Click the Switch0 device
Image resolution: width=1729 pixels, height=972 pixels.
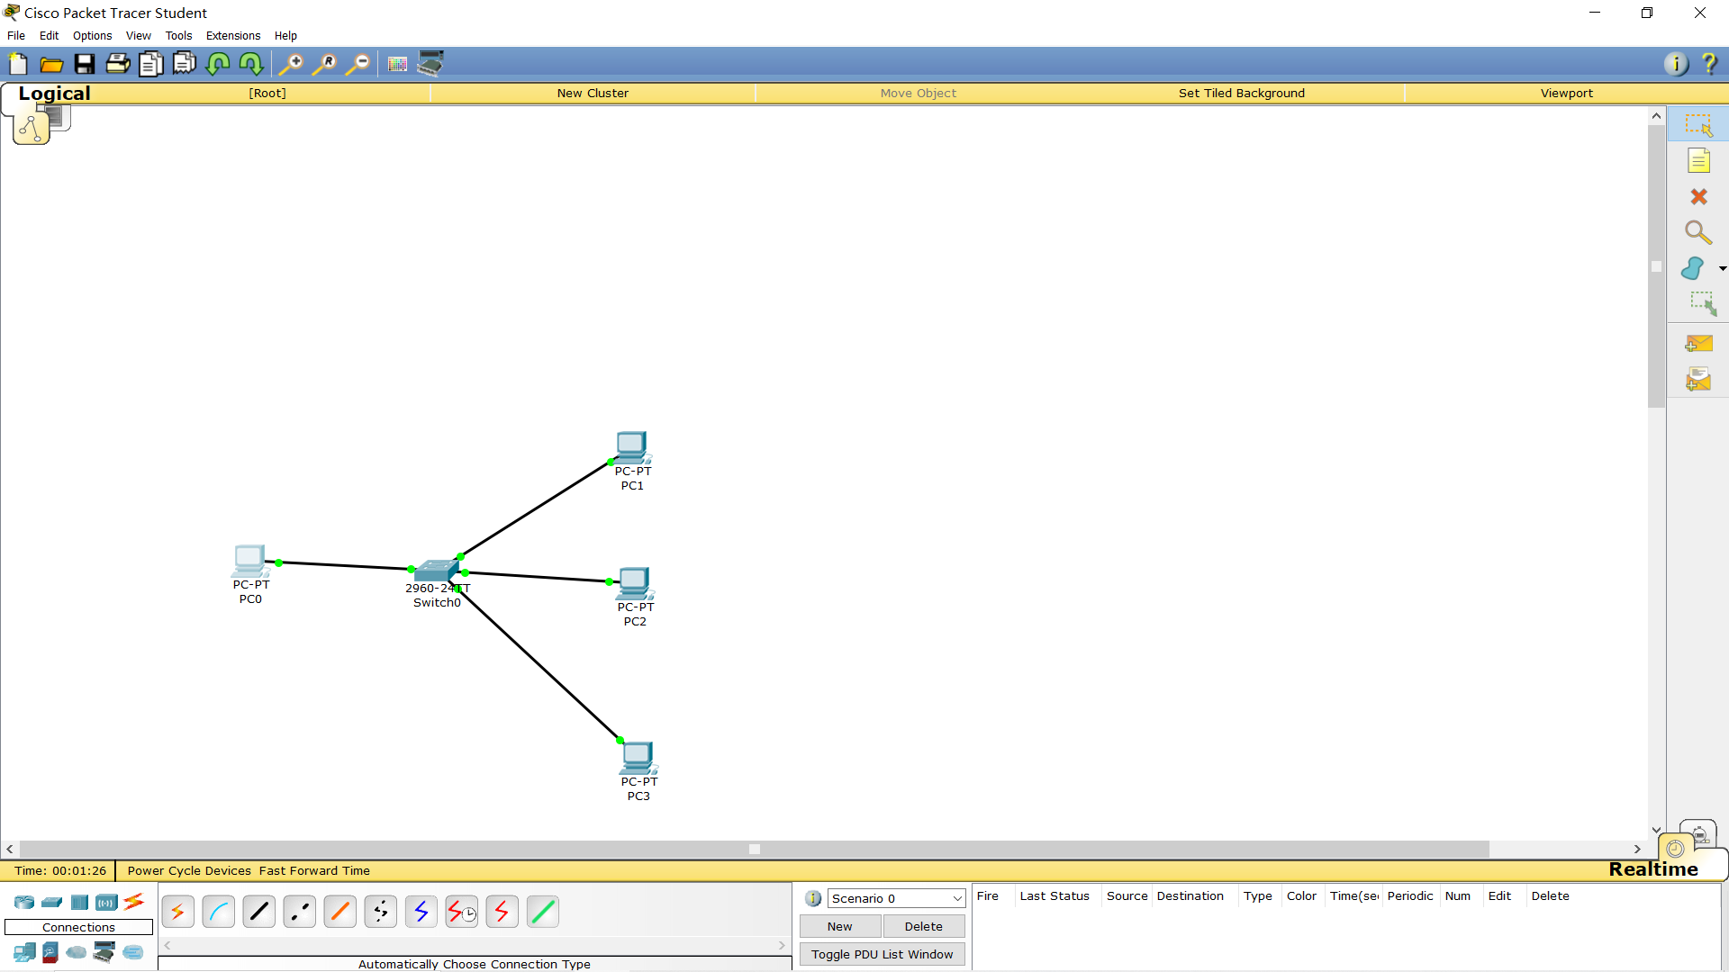click(436, 571)
